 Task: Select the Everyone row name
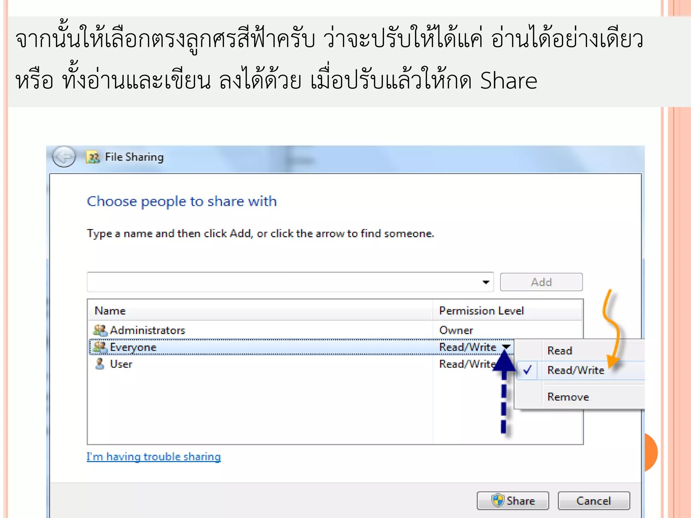click(x=133, y=347)
